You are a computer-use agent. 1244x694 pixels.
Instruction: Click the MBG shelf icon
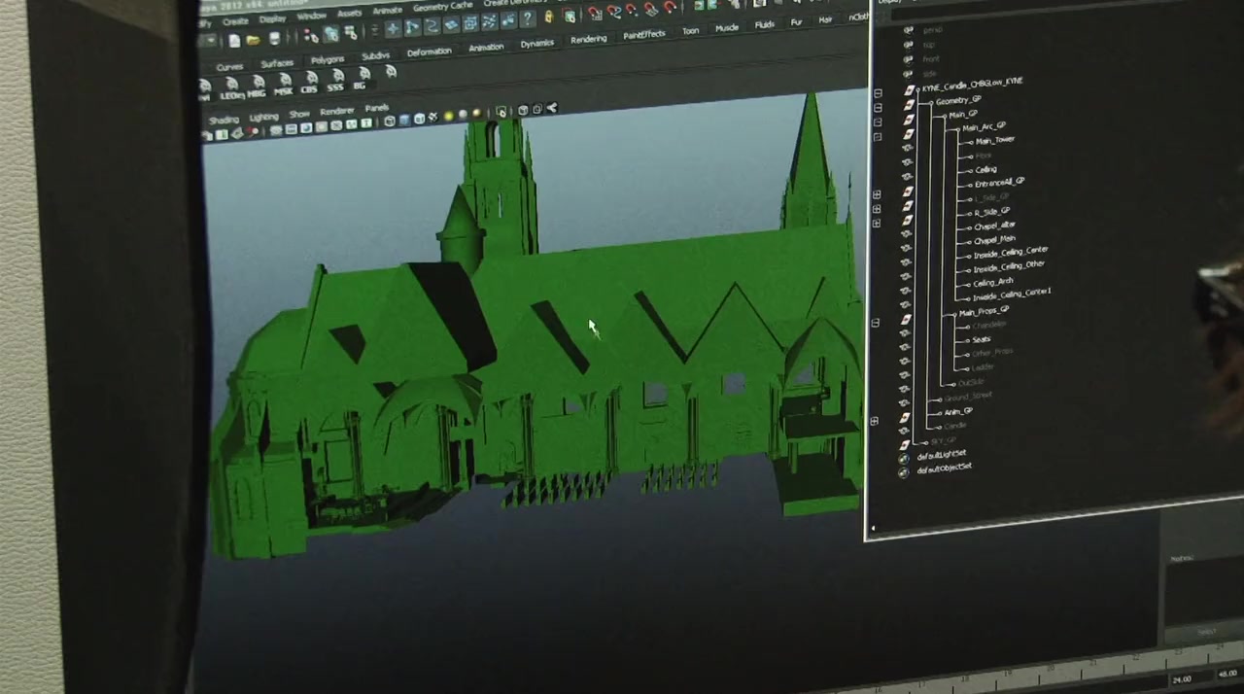258,87
